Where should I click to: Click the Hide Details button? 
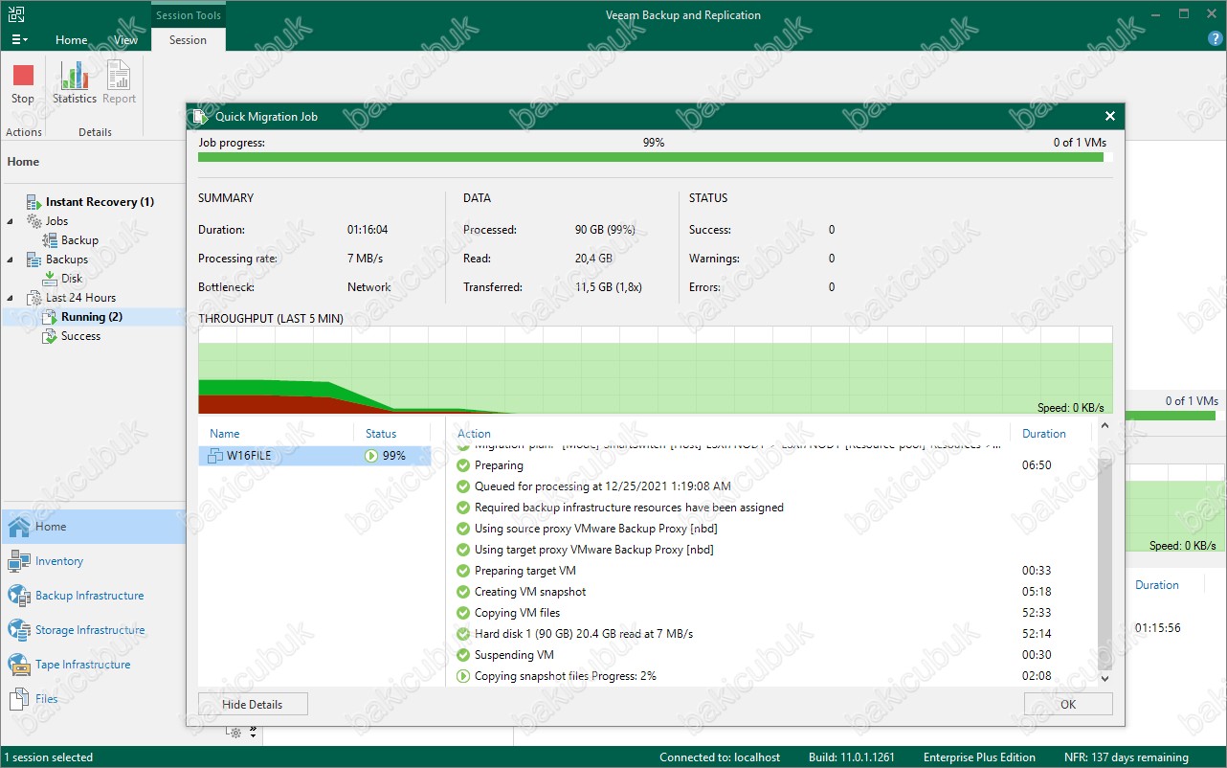(253, 704)
